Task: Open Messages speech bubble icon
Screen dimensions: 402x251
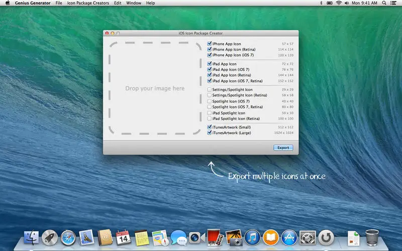Action: pyautogui.click(x=179, y=237)
